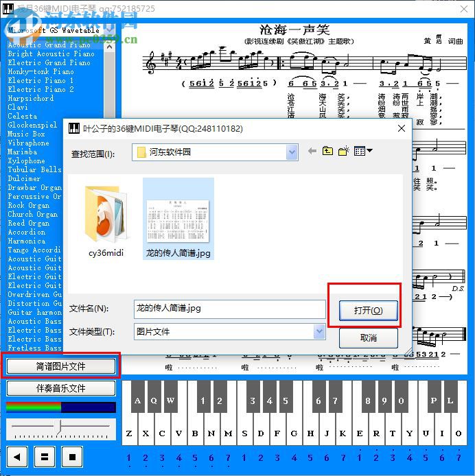
Task: Select Rock Organ instrument
Action: 29,205
